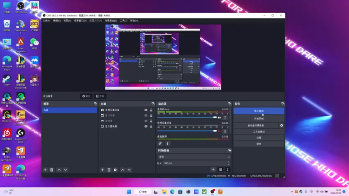Mute the 麦克风/Aux audio channel
Screen dimensions: 349x196
tap(219, 118)
